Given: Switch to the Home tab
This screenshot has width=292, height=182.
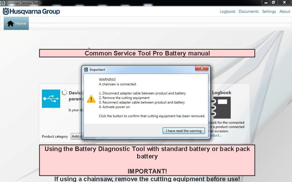Looking at the screenshot, I should (x=16, y=23).
